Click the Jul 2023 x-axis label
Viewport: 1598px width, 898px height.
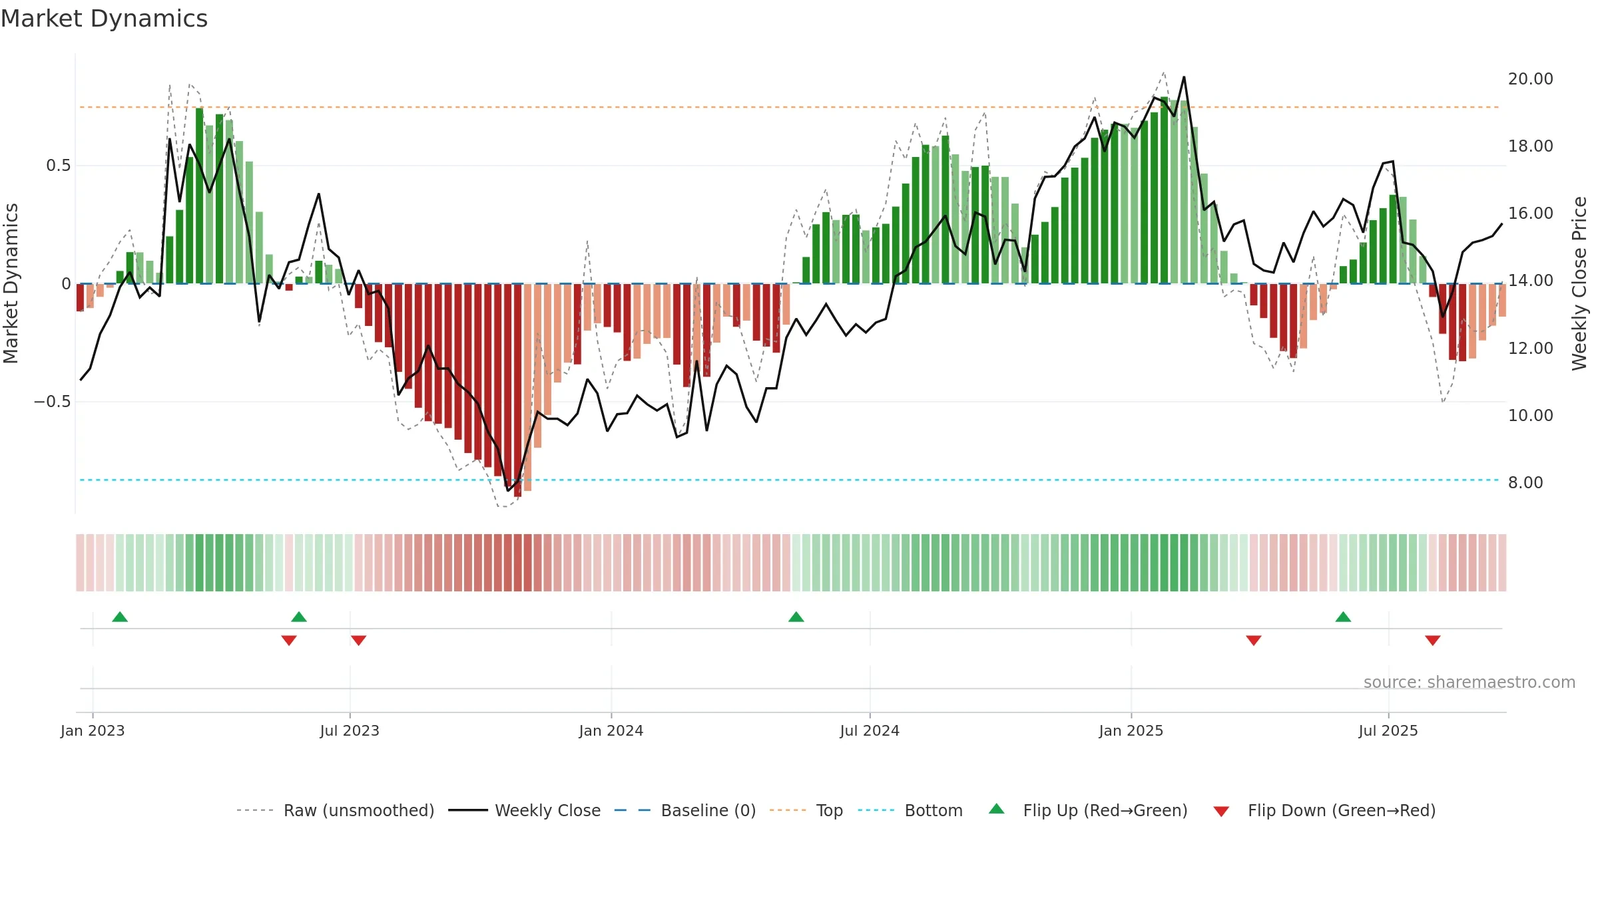tap(350, 731)
